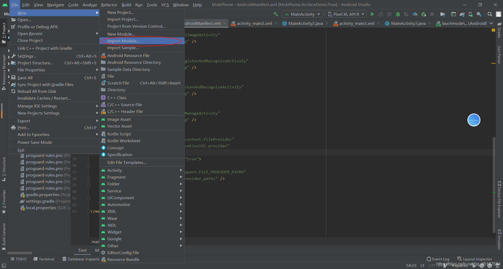Image resolution: width=503 pixels, height=269 pixels.
Task: Switch to the Text tab below editor
Action: coord(83,250)
